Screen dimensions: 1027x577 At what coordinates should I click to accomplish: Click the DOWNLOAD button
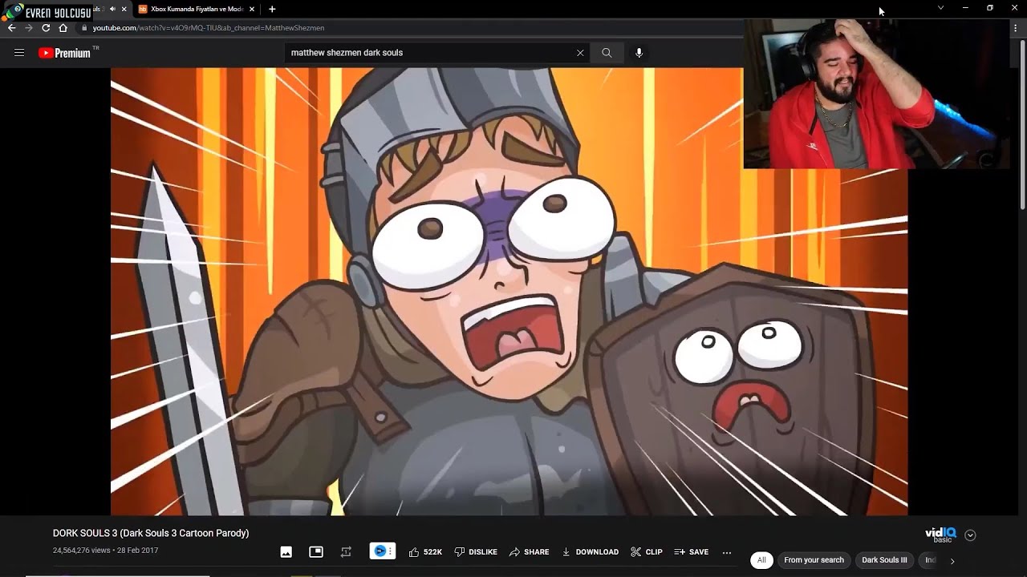click(590, 551)
